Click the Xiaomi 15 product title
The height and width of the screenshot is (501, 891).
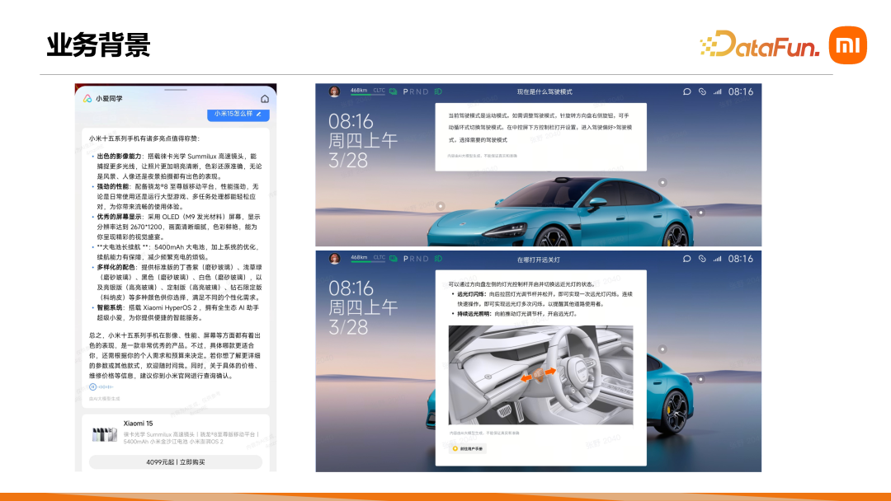click(138, 424)
